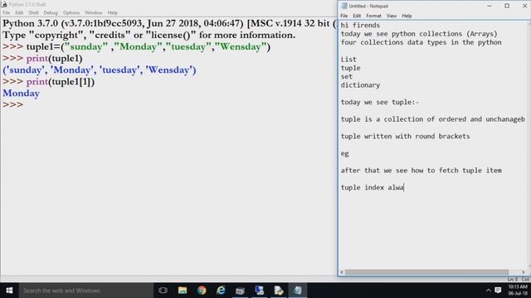Image resolution: width=531 pixels, height=298 pixels.
Task: Click the Python Shell title bar icon
Action: pos(4,4)
